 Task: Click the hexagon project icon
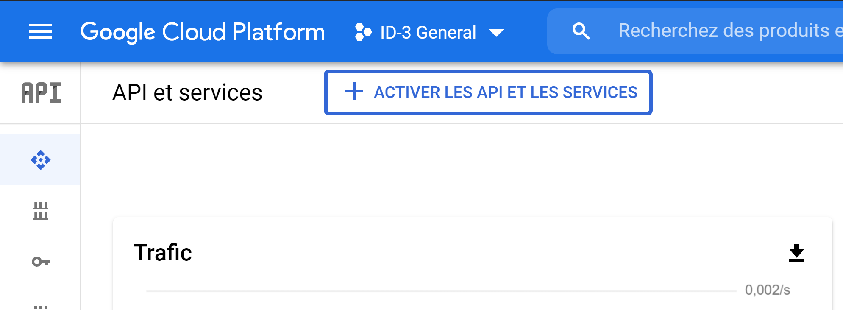point(363,32)
